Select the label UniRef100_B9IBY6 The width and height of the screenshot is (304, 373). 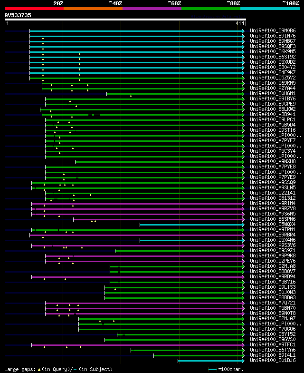click(x=273, y=99)
